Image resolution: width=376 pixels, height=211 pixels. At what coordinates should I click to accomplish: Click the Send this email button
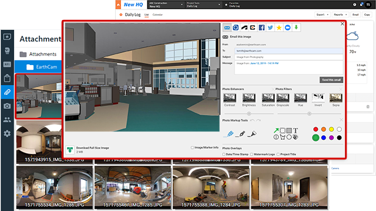[x=331, y=80]
